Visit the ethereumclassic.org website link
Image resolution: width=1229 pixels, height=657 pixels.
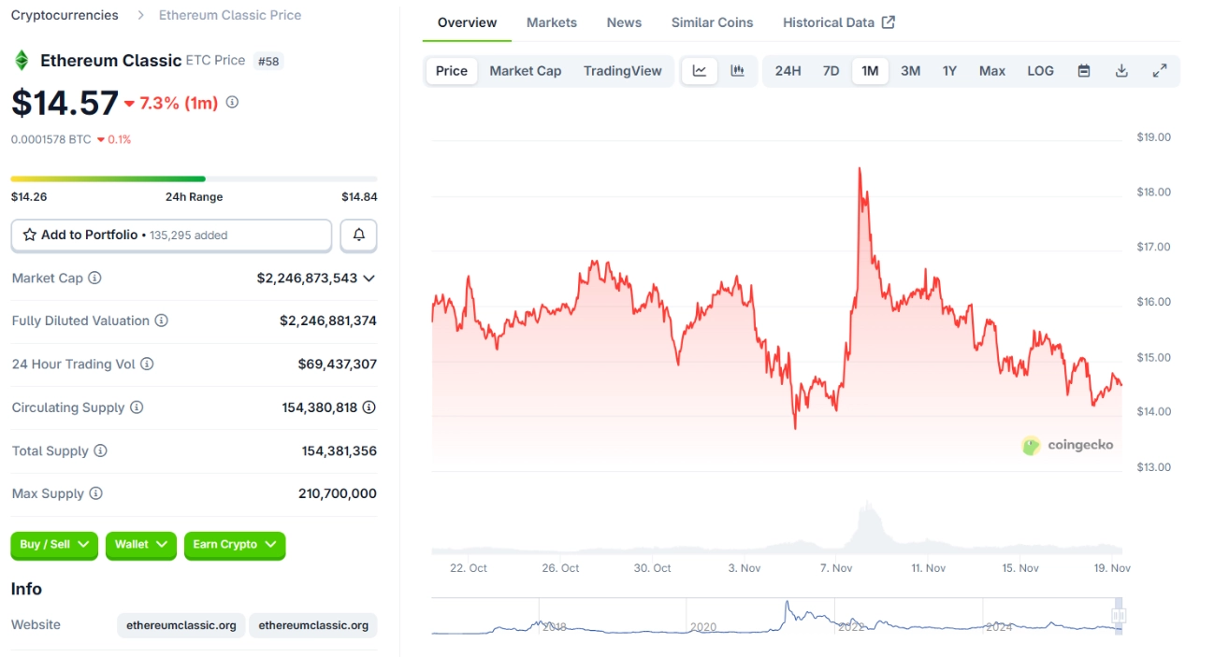pos(181,625)
